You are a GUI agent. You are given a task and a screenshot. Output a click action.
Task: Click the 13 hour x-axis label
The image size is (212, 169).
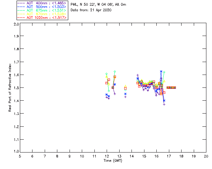(x=119, y=156)
